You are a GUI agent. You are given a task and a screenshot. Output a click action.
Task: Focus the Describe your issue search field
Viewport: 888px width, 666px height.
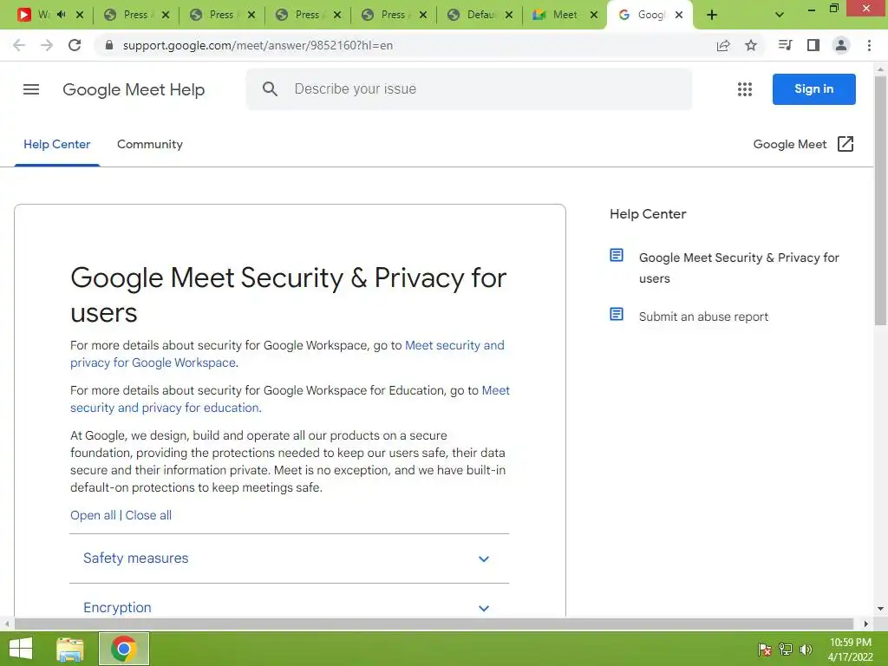click(468, 89)
